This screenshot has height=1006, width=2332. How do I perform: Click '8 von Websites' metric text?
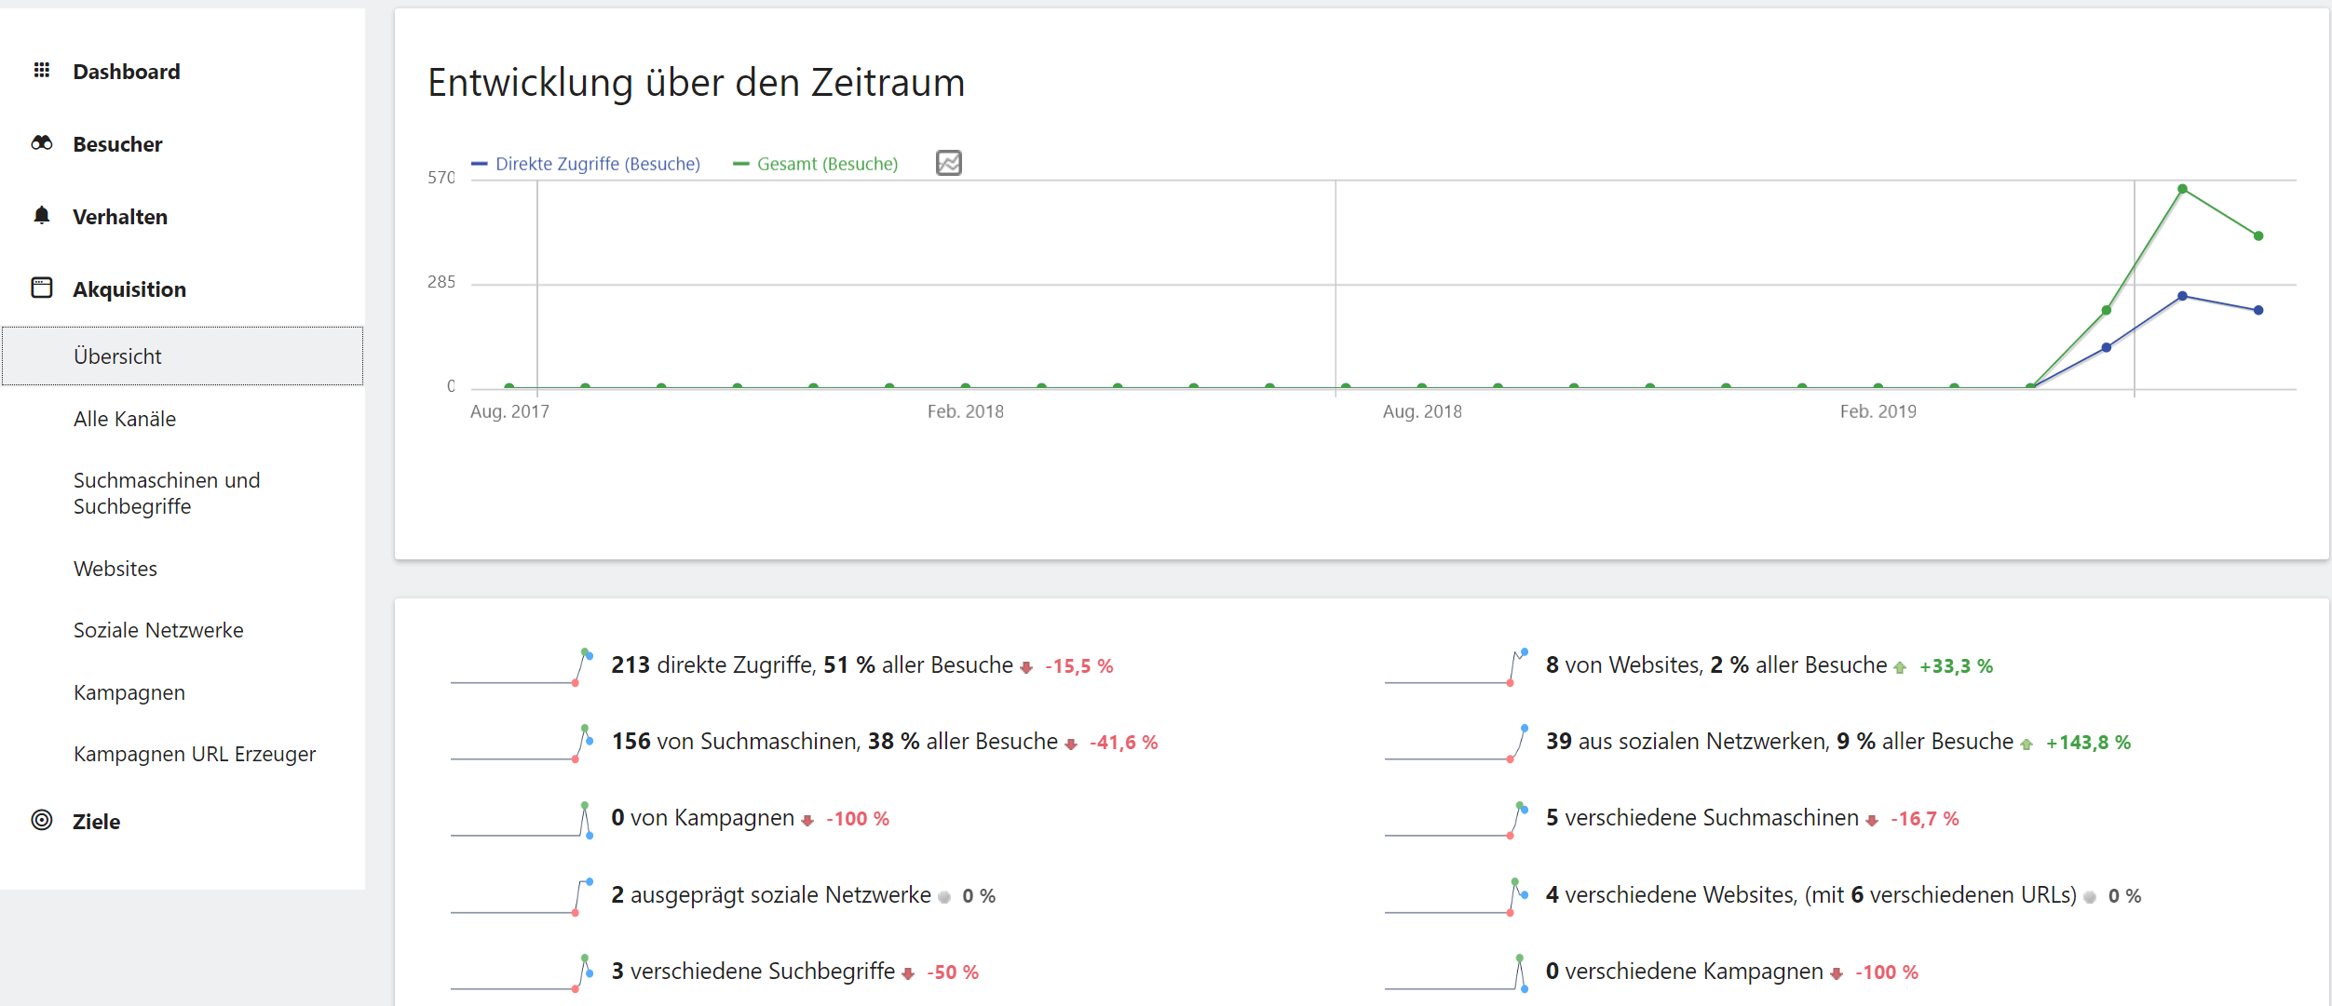(x=1623, y=665)
